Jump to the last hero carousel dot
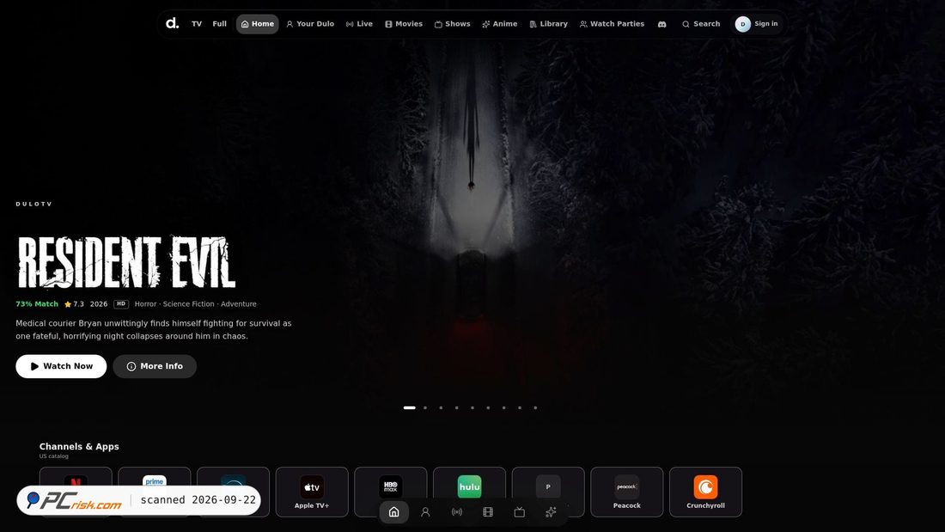The height and width of the screenshot is (532, 945). coord(535,407)
